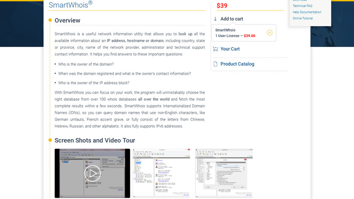Click the SmartWhois page title

click(70, 5)
